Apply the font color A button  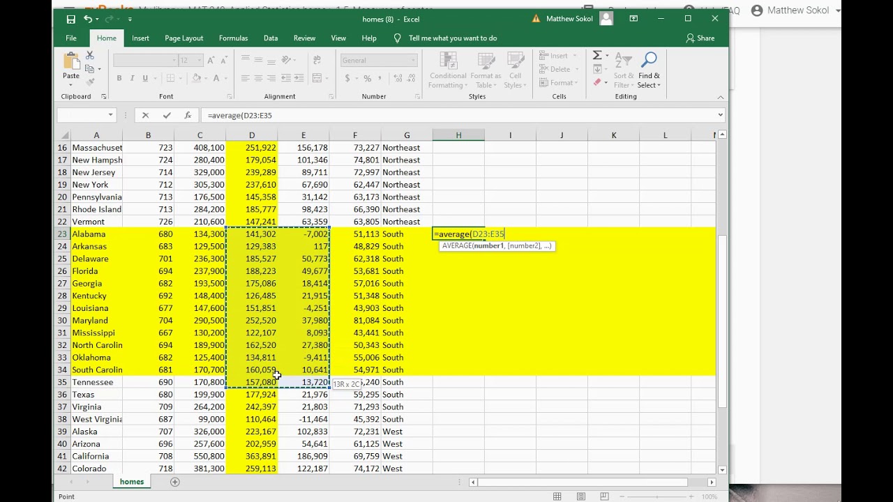click(216, 78)
